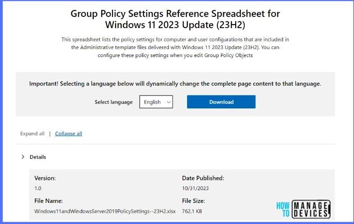The width and height of the screenshot is (354, 224).
Task: Click the spreadsheet description paragraph
Action: [175, 47]
